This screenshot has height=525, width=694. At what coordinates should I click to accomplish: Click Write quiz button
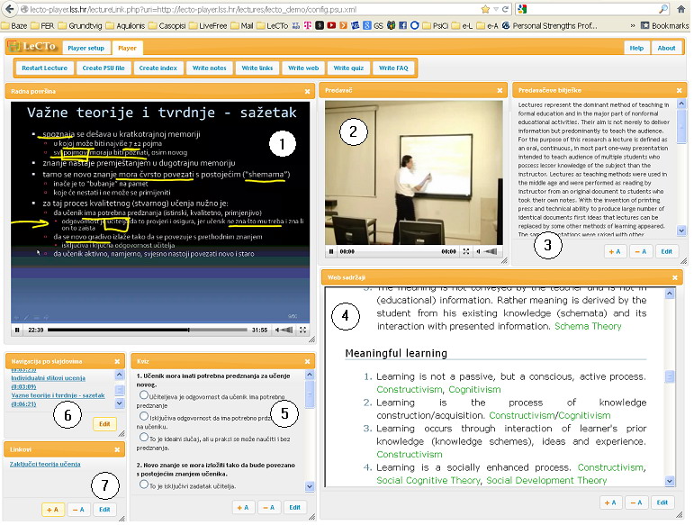[x=348, y=68]
